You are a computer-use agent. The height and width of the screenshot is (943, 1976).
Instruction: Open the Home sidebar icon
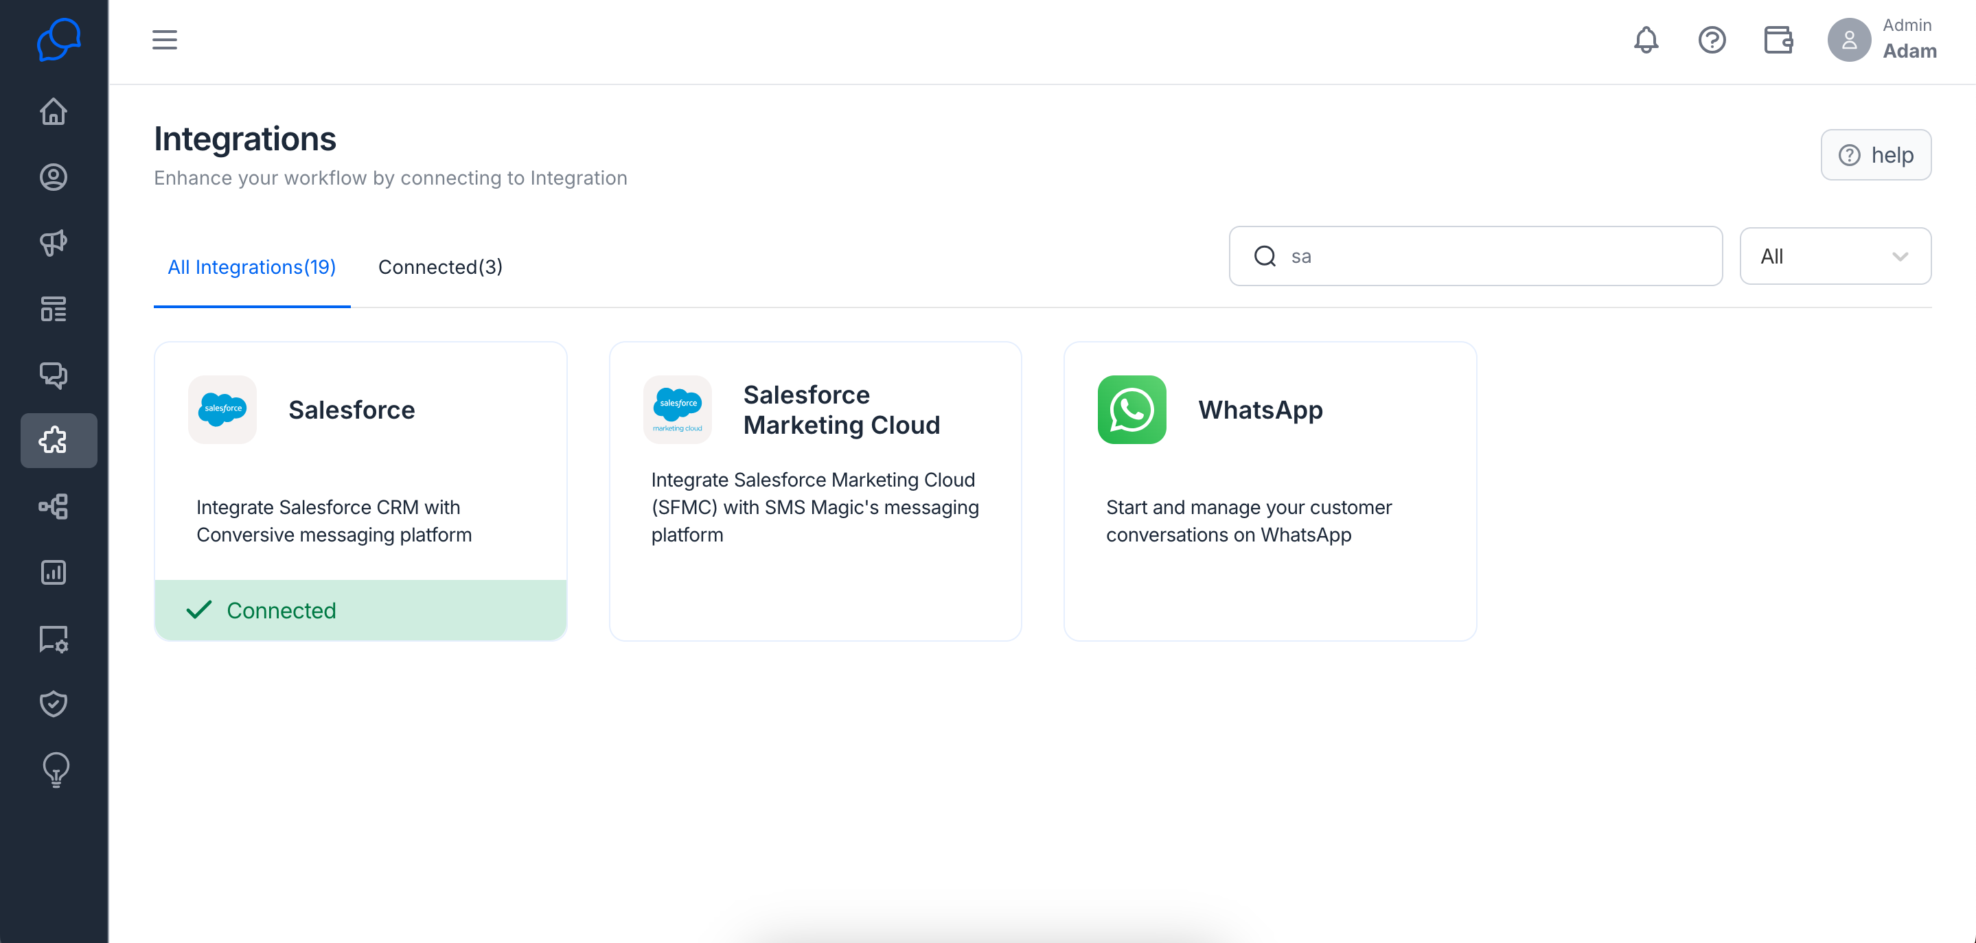point(54,112)
